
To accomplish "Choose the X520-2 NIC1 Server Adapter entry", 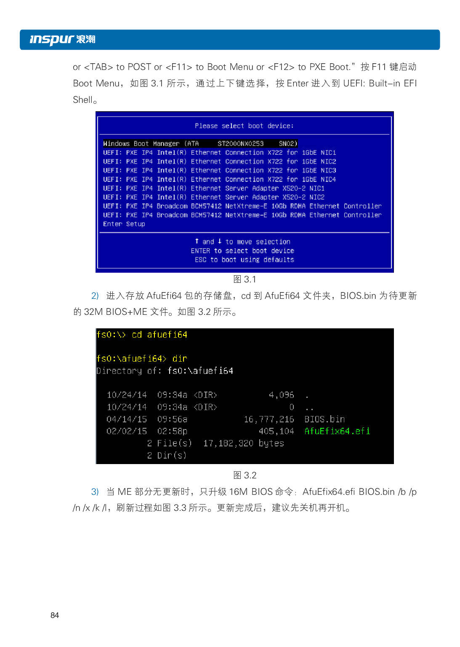I will click(213, 188).
